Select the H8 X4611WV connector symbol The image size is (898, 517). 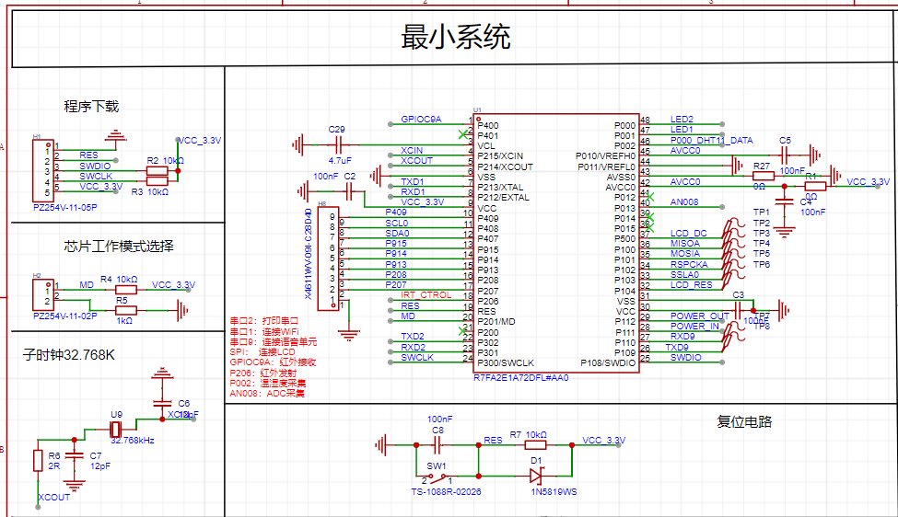[328, 258]
